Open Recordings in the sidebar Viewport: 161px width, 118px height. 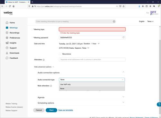(13, 33)
